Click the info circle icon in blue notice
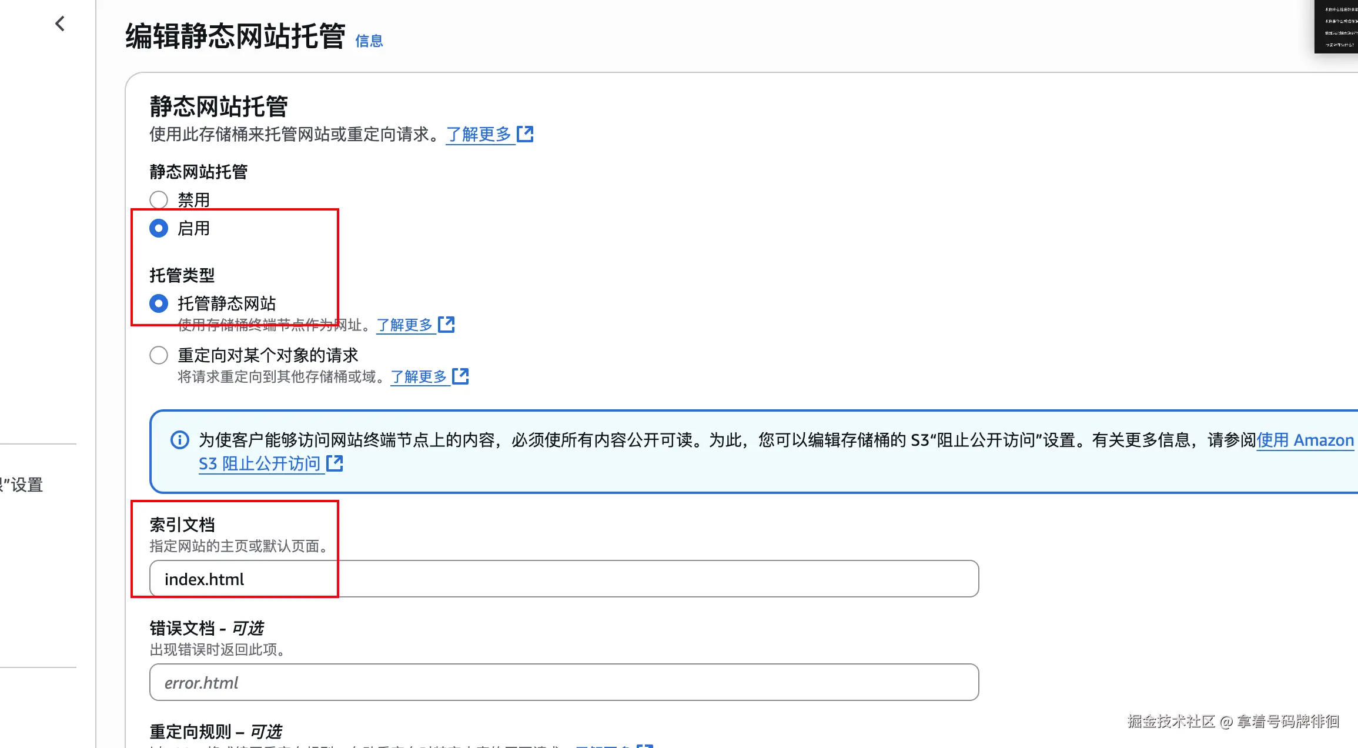The height and width of the screenshot is (748, 1358). point(180,440)
